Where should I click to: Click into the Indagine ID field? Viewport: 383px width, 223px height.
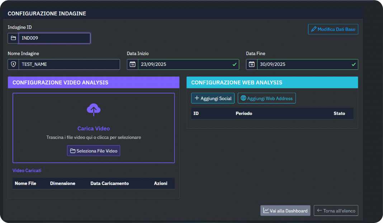click(x=54, y=38)
